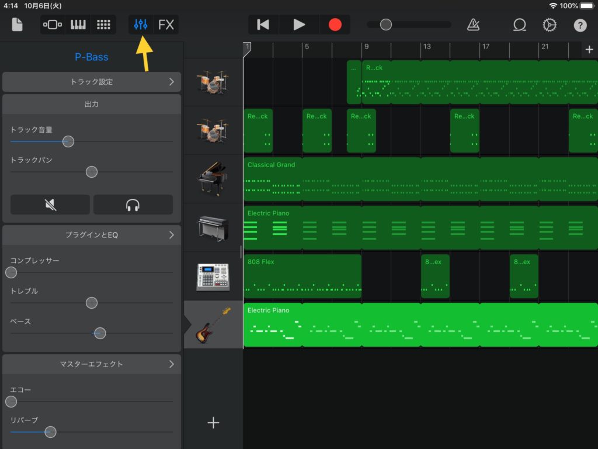This screenshot has width=598, height=449.
Task: Open song settings gear
Action: tap(550, 25)
